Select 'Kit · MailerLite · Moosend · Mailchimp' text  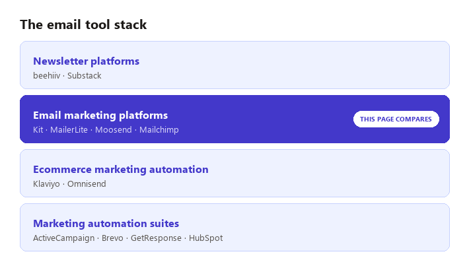pyautogui.click(x=106, y=130)
